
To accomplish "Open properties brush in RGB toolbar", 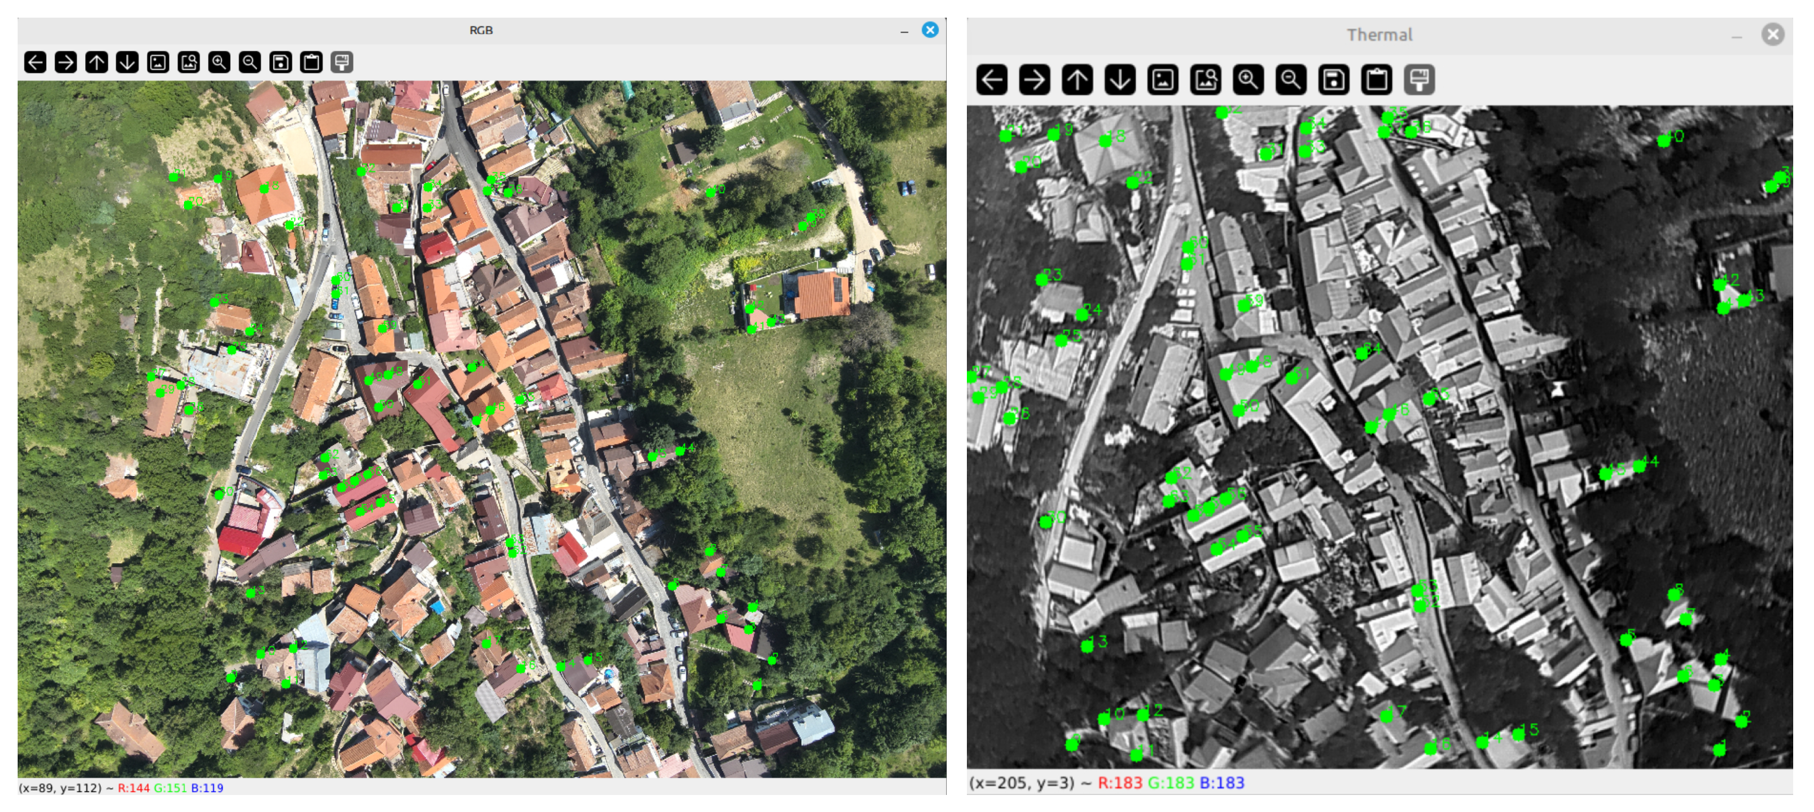I will click(342, 62).
